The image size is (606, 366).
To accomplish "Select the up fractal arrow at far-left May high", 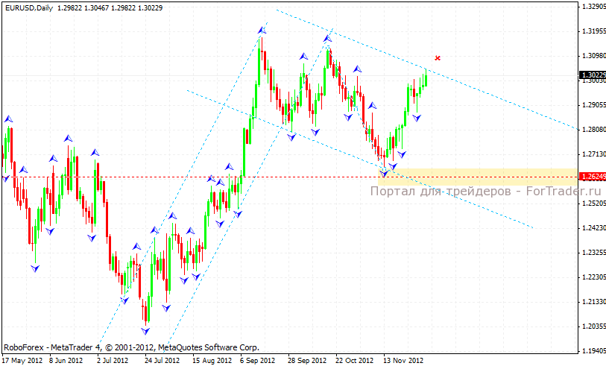I will point(8,118).
